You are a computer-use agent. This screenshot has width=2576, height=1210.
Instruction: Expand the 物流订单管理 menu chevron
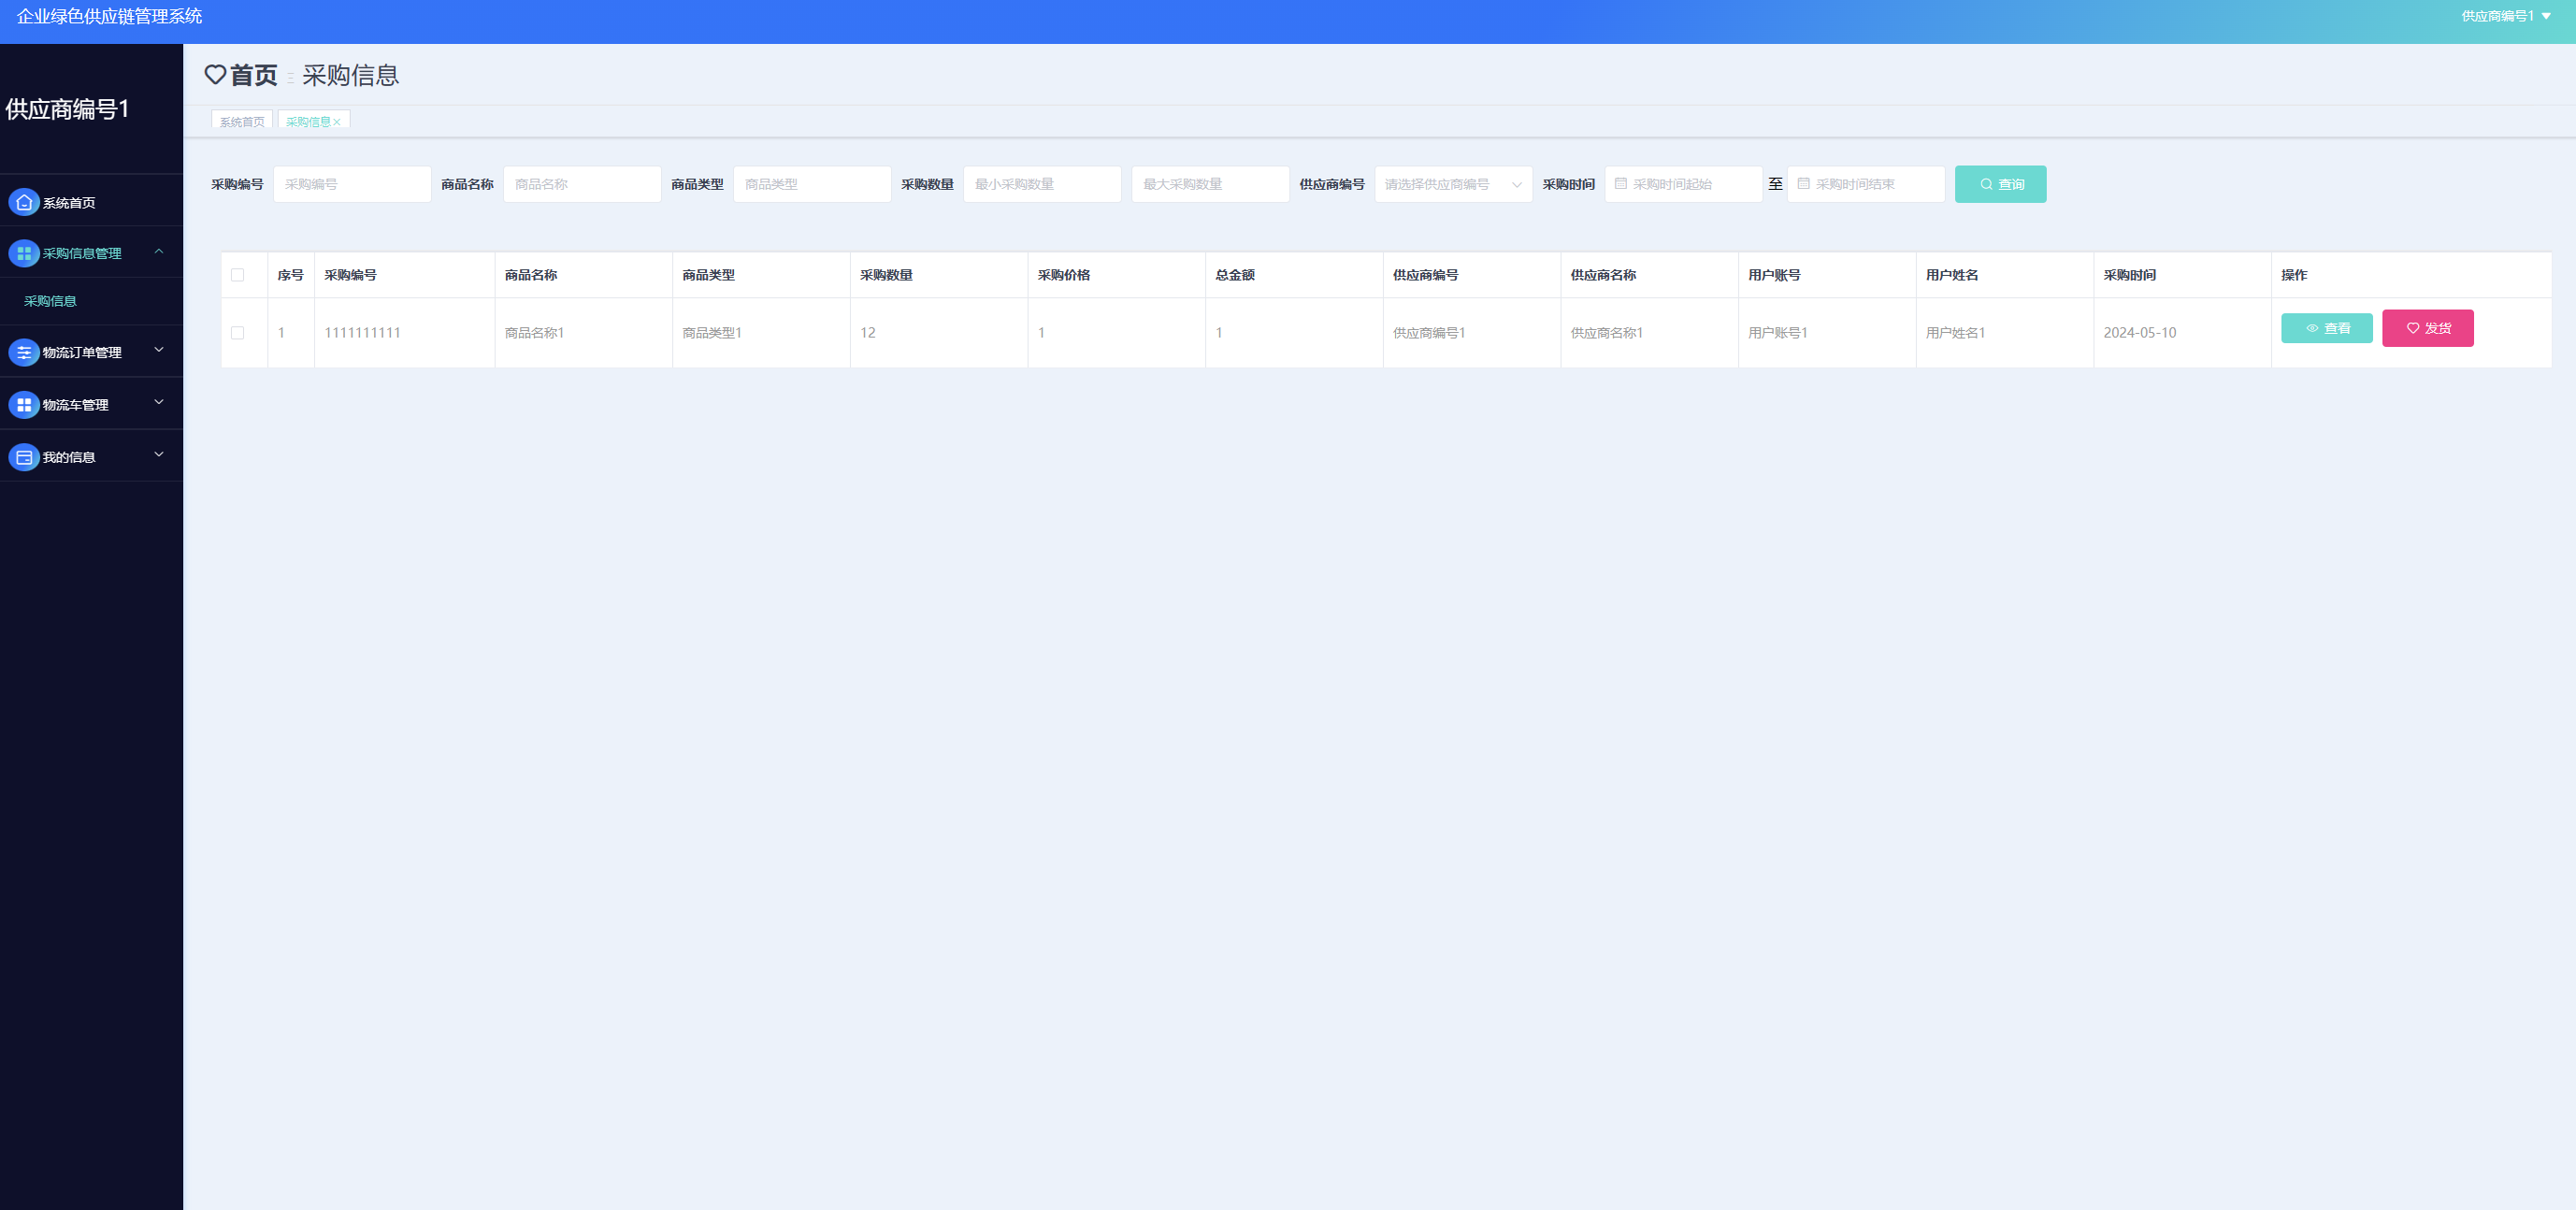[x=159, y=350]
